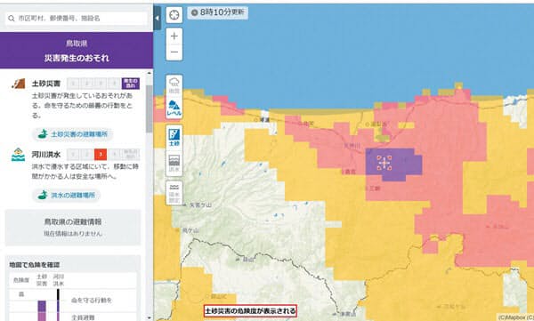
Task: Toggle the 洪水 flood risk layer
Action: 174,164
